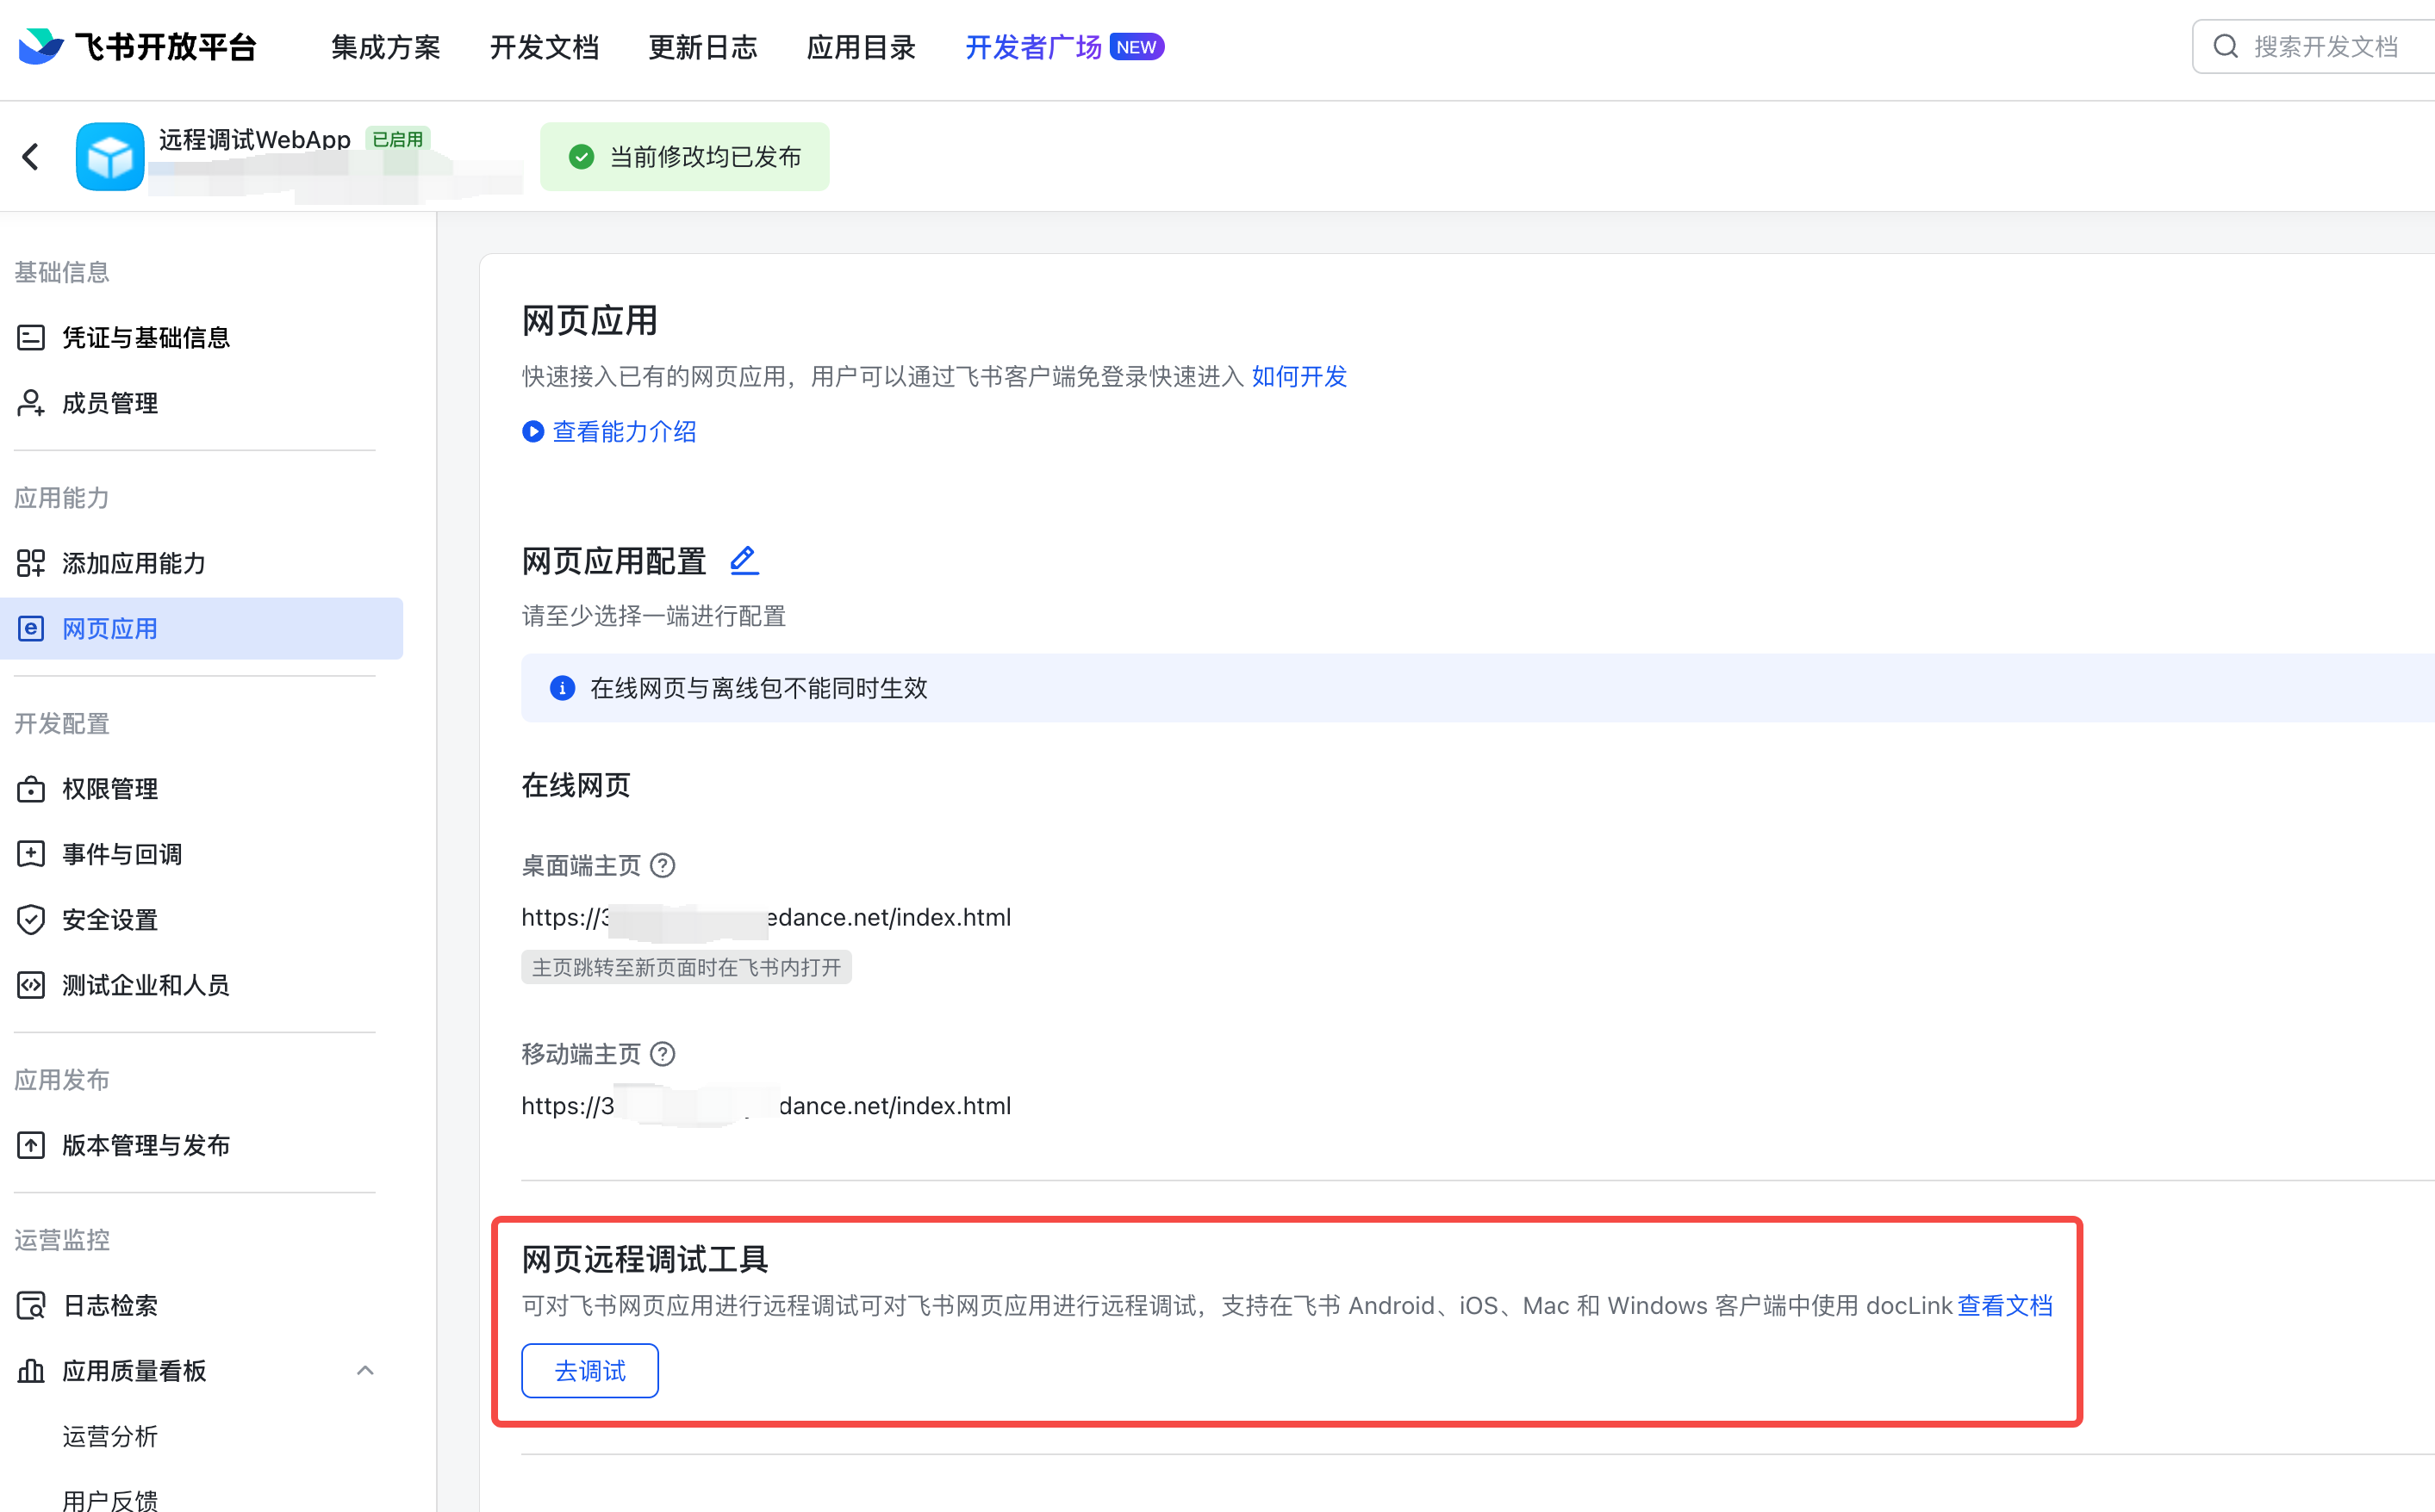Click the 版本管理与发布 upload icon
The image size is (2435, 1512).
(x=31, y=1145)
